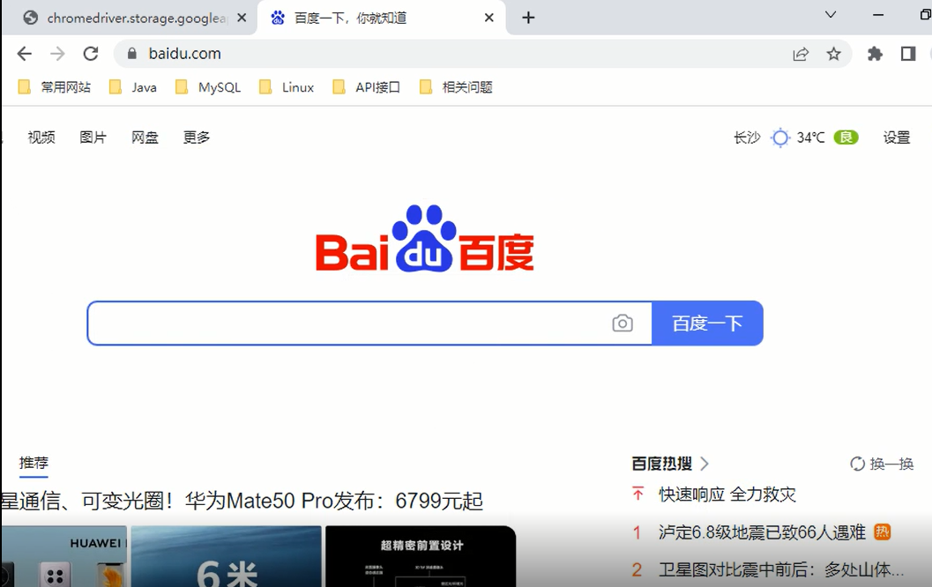Open the Java bookmark folder

point(133,87)
